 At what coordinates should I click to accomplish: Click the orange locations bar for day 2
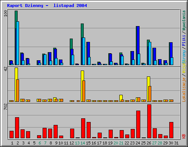18,91
